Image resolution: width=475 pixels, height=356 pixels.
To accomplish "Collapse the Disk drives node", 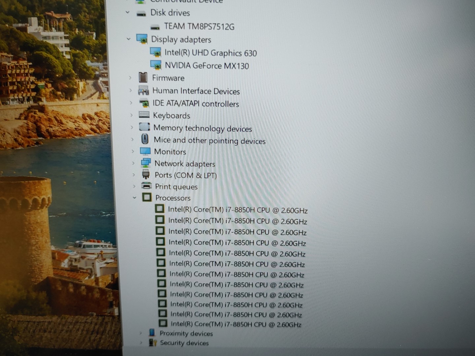I will (x=128, y=13).
